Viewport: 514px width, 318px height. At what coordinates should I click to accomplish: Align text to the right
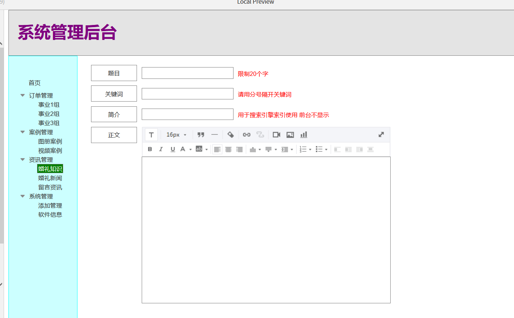point(239,149)
